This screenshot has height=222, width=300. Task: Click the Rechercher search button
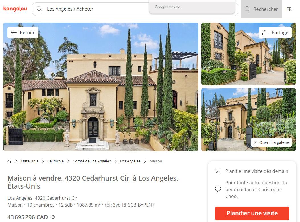click(x=261, y=9)
